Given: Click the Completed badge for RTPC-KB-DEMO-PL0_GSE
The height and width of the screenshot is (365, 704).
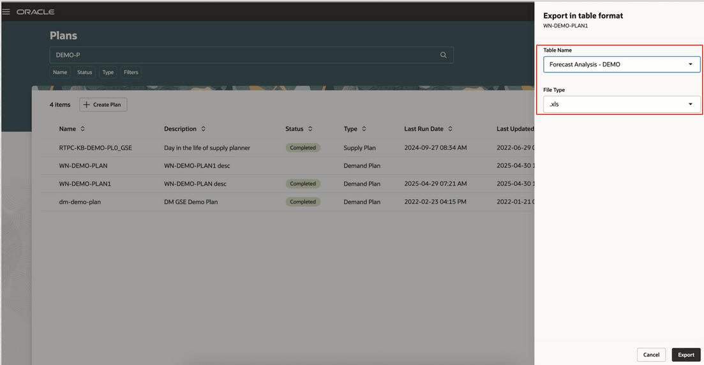Looking at the screenshot, I should pyautogui.click(x=303, y=147).
